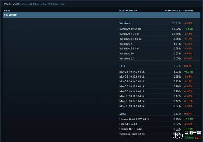Collapse the OS Version row
This screenshot has height=142, width=203.
101,15
